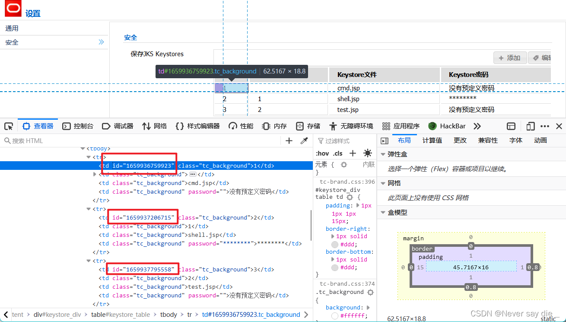Create a new node with plus icon
Screen dimensions: 566x322
[x=289, y=140]
